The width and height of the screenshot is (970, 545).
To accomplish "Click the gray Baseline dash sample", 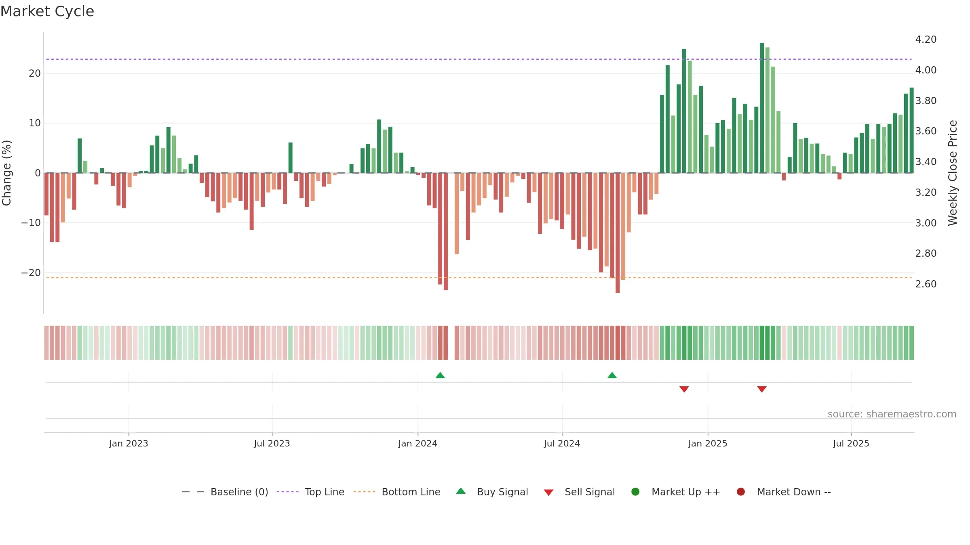I will [x=193, y=492].
